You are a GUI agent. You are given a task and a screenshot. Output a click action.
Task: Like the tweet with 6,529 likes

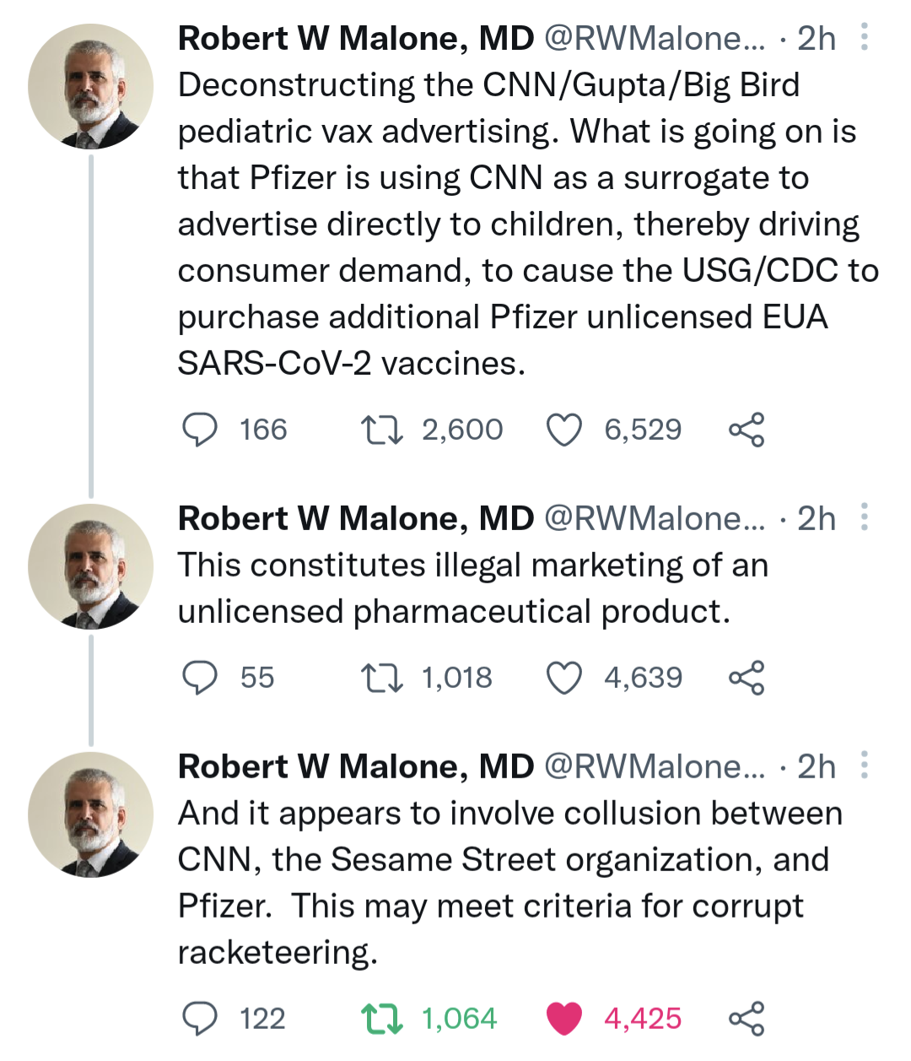[564, 430]
